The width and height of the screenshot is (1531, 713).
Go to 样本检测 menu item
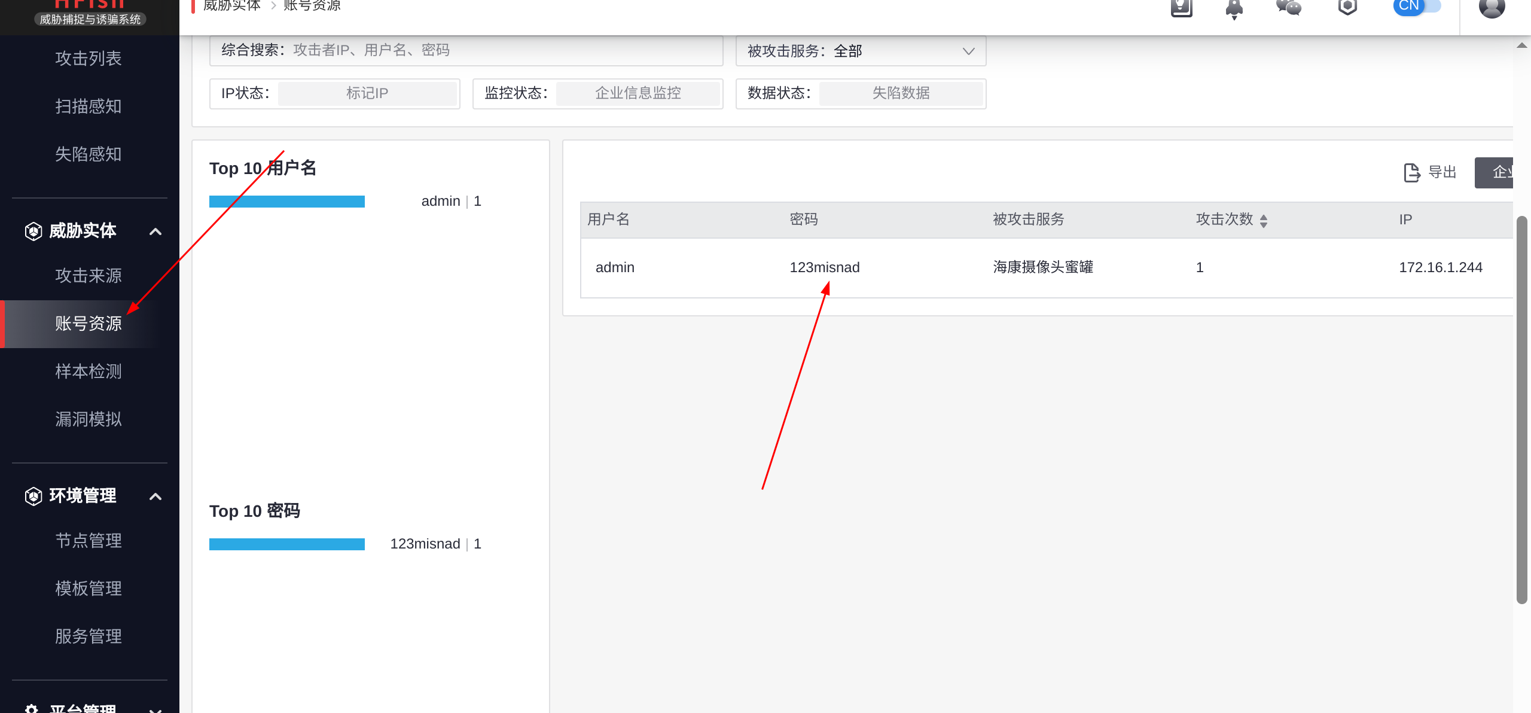click(x=89, y=371)
